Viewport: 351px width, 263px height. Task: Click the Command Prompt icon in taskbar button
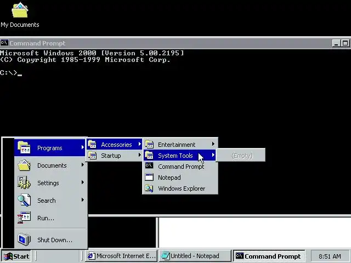tap(240, 256)
